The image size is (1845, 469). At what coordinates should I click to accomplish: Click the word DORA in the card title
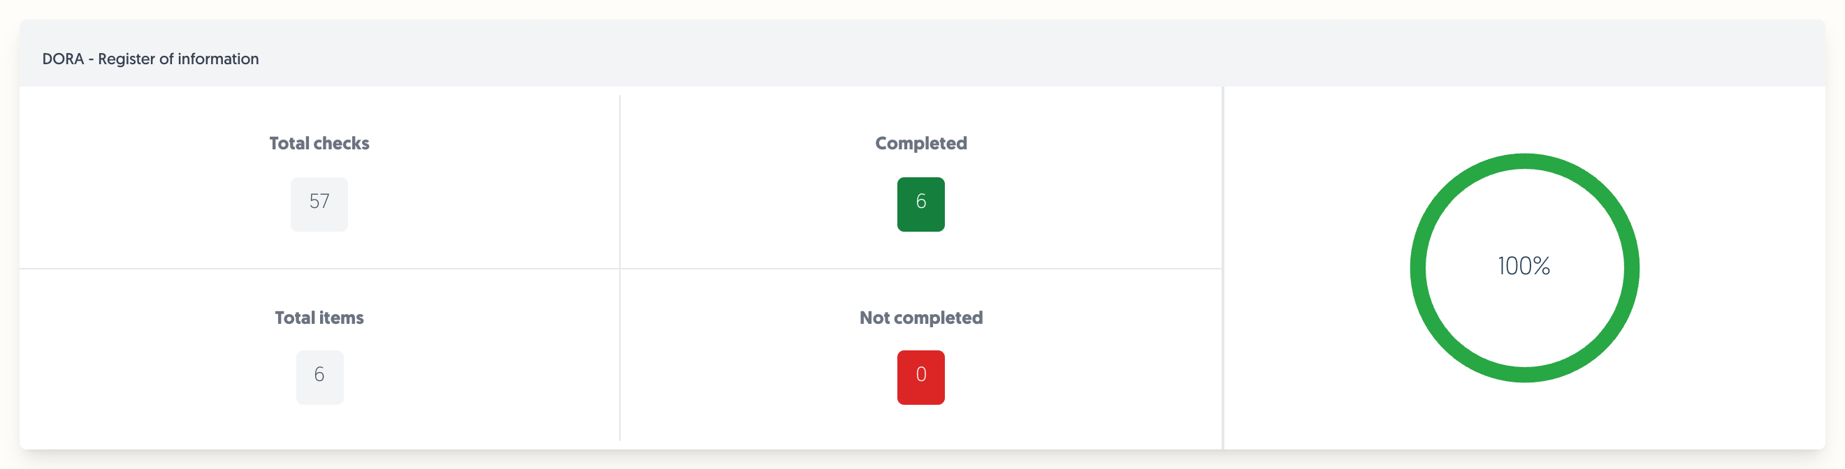pos(63,59)
